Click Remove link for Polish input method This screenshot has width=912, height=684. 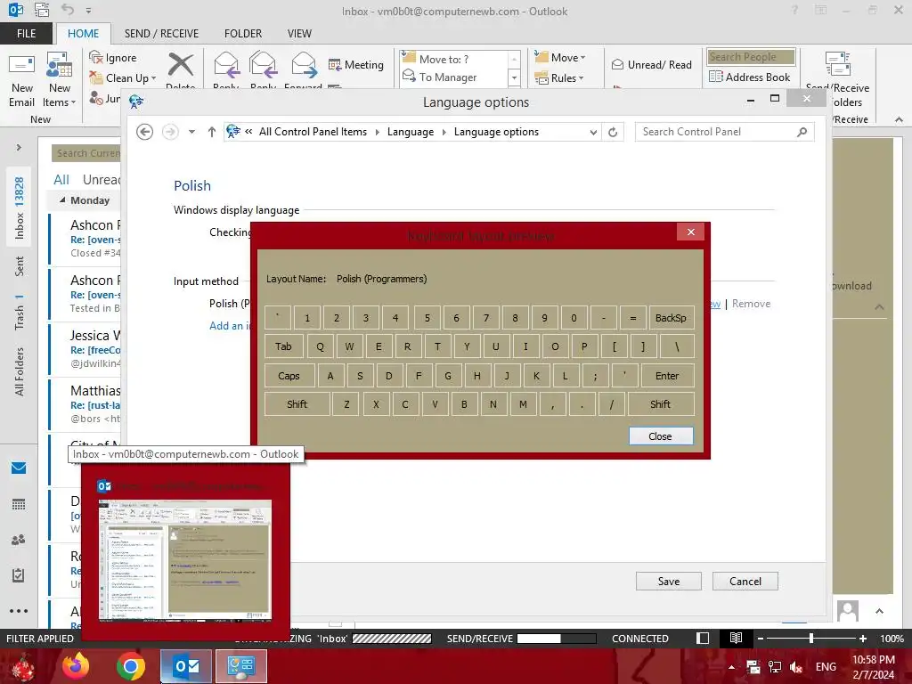[x=751, y=304]
